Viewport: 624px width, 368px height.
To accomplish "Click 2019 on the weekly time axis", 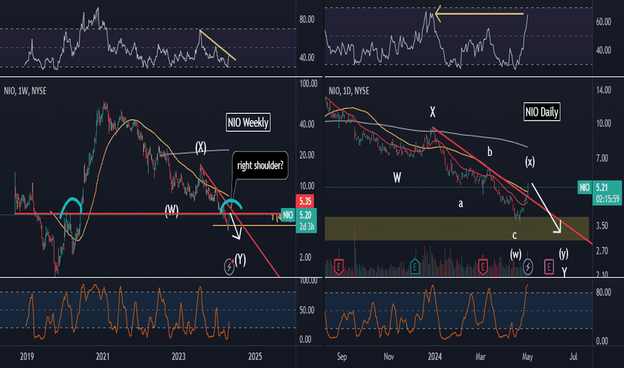I will tap(27, 357).
